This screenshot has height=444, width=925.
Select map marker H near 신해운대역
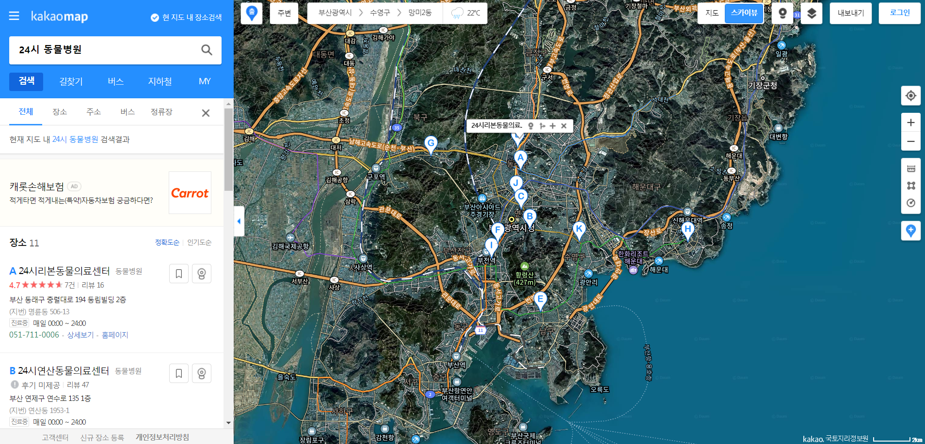[x=687, y=230]
